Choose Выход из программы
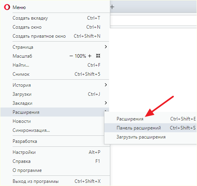 55,181
